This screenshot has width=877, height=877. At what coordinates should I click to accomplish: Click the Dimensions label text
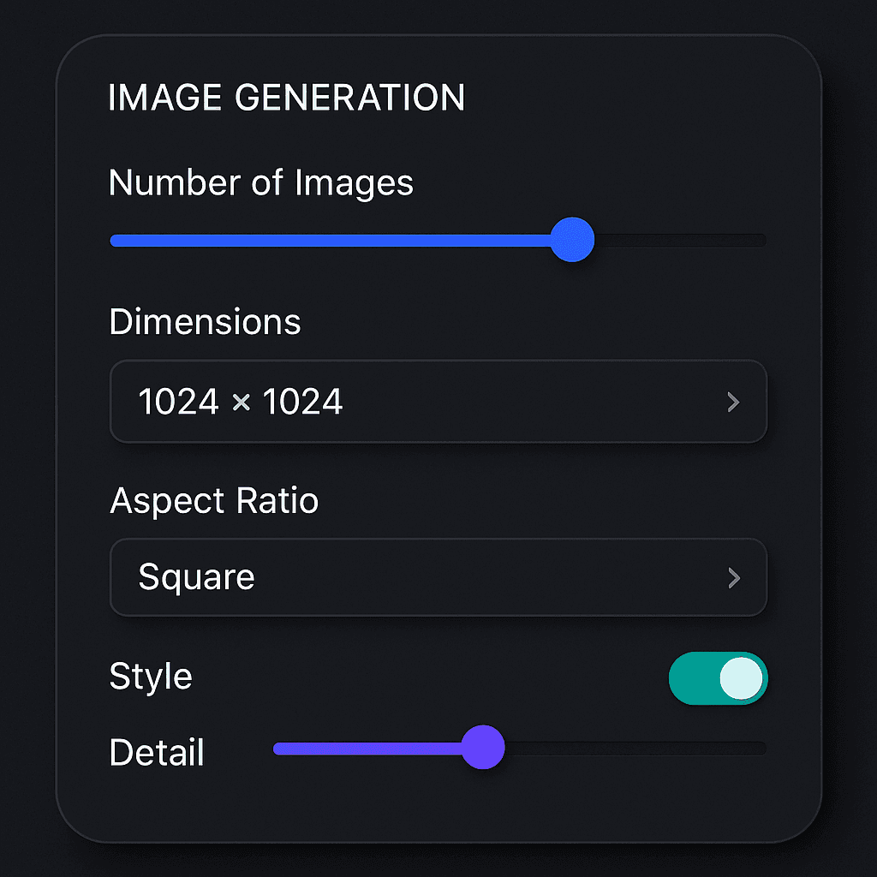click(x=205, y=322)
